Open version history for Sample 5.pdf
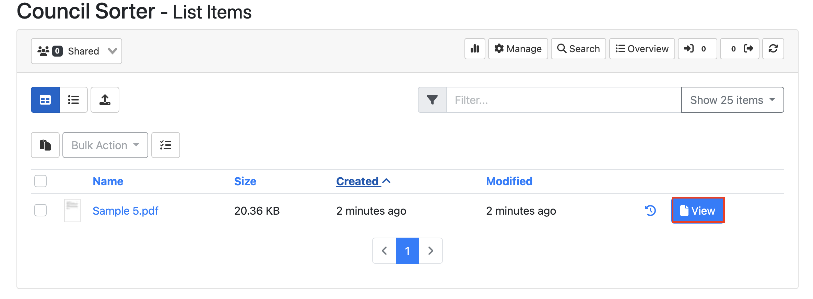 tap(650, 210)
